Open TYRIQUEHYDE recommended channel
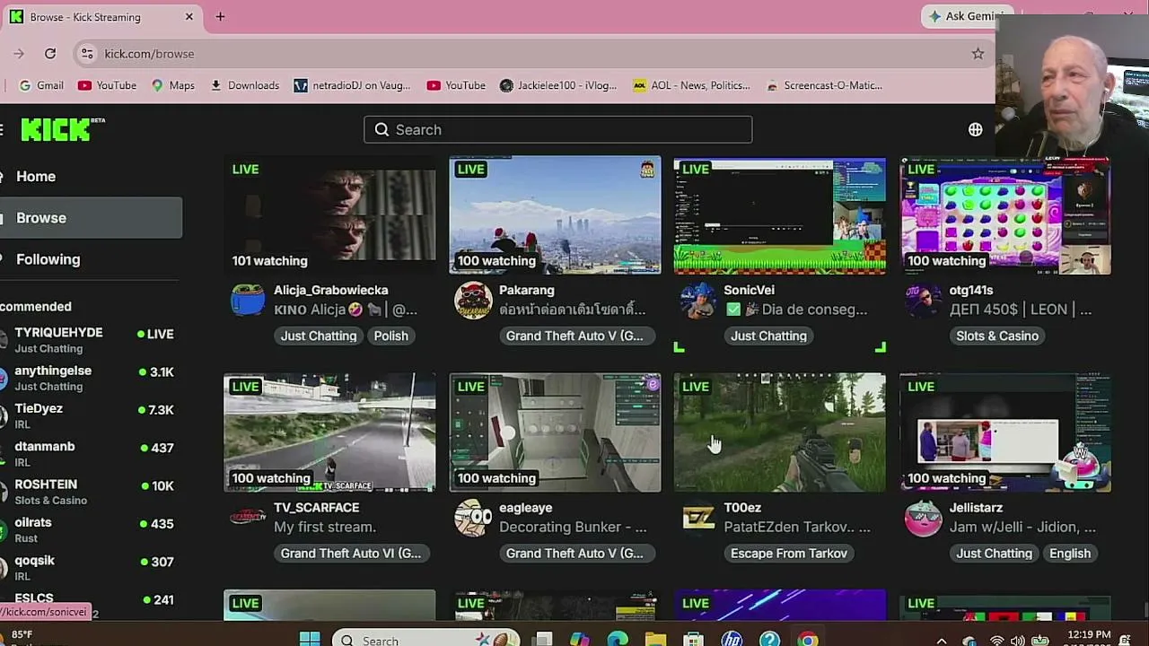The image size is (1149, 646). [x=89, y=340]
